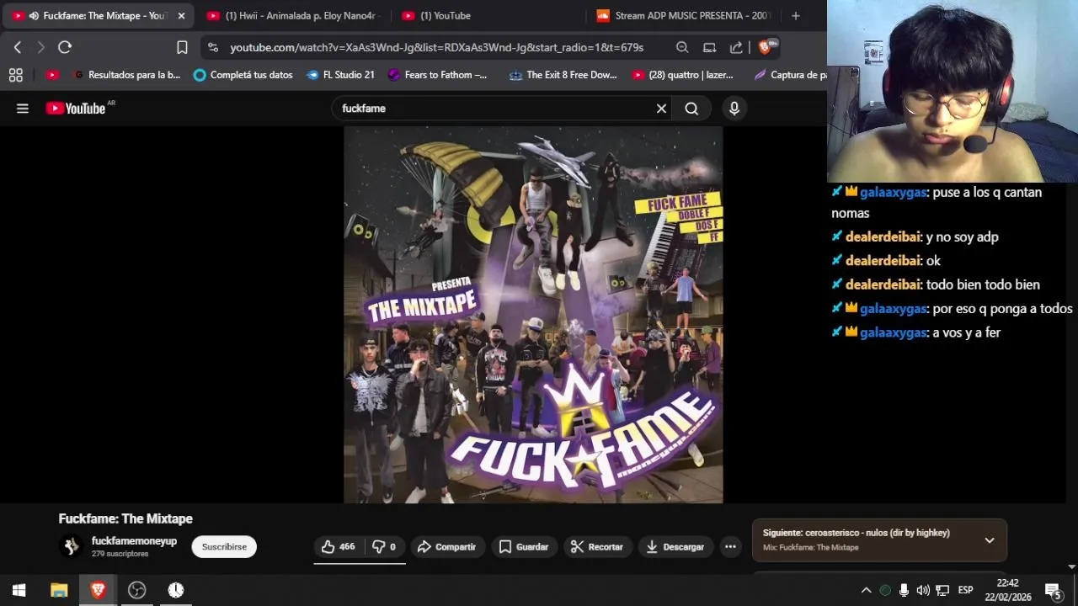Click the cast/picture-in-picture icon in address bar
Image resolution: width=1078 pixels, height=606 pixels.
[709, 47]
